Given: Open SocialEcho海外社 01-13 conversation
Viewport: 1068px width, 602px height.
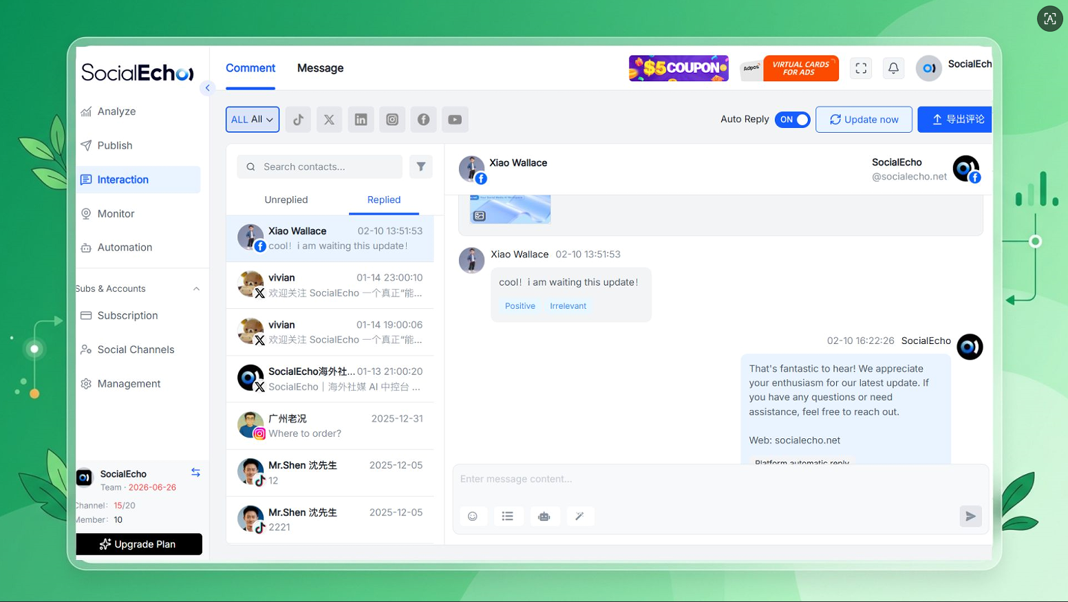Looking at the screenshot, I should (x=330, y=378).
